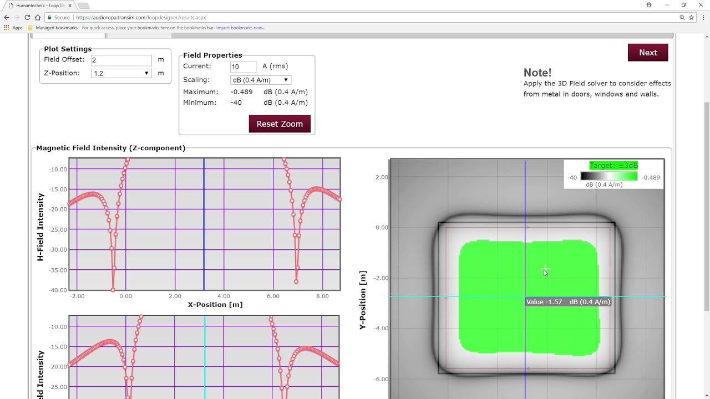Click the Next button
This screenshot has height=399, width=710.
tap(648, 53)
